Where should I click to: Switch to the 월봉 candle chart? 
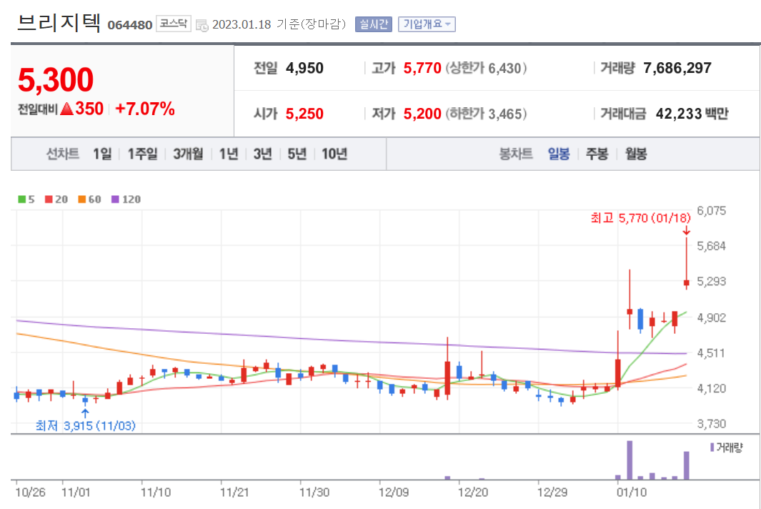(x=636, y=154)
